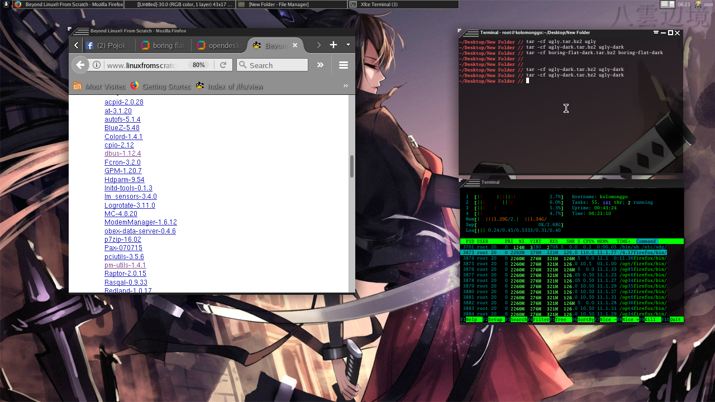Open the autofs-5.1.4 link
This screenshot has width=715, height=402.
pos(122,119)
